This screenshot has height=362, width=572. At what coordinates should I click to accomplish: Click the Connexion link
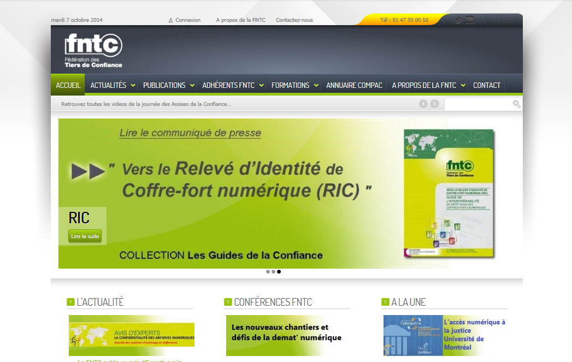pyautogui.click(x=188, y=20)
